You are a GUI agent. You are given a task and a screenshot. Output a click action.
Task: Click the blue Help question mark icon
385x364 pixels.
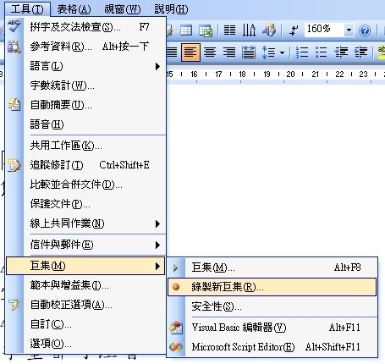(365, 30)
